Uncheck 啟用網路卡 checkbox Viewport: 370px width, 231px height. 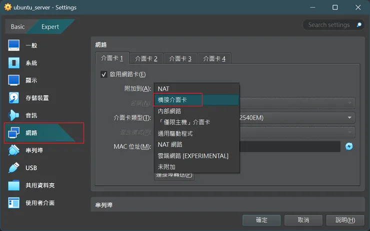click(104, 74)
